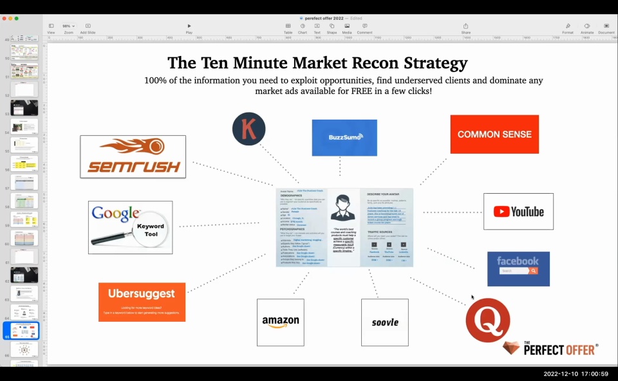Insert a Chart from toolbar
Screen dimensions: 618x381
click(303, 28)
